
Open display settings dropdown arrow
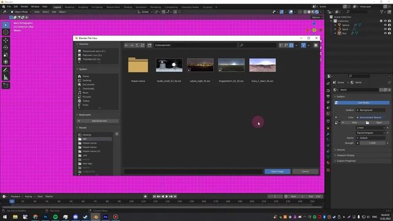pyautogui.click(x=296, y=45)
